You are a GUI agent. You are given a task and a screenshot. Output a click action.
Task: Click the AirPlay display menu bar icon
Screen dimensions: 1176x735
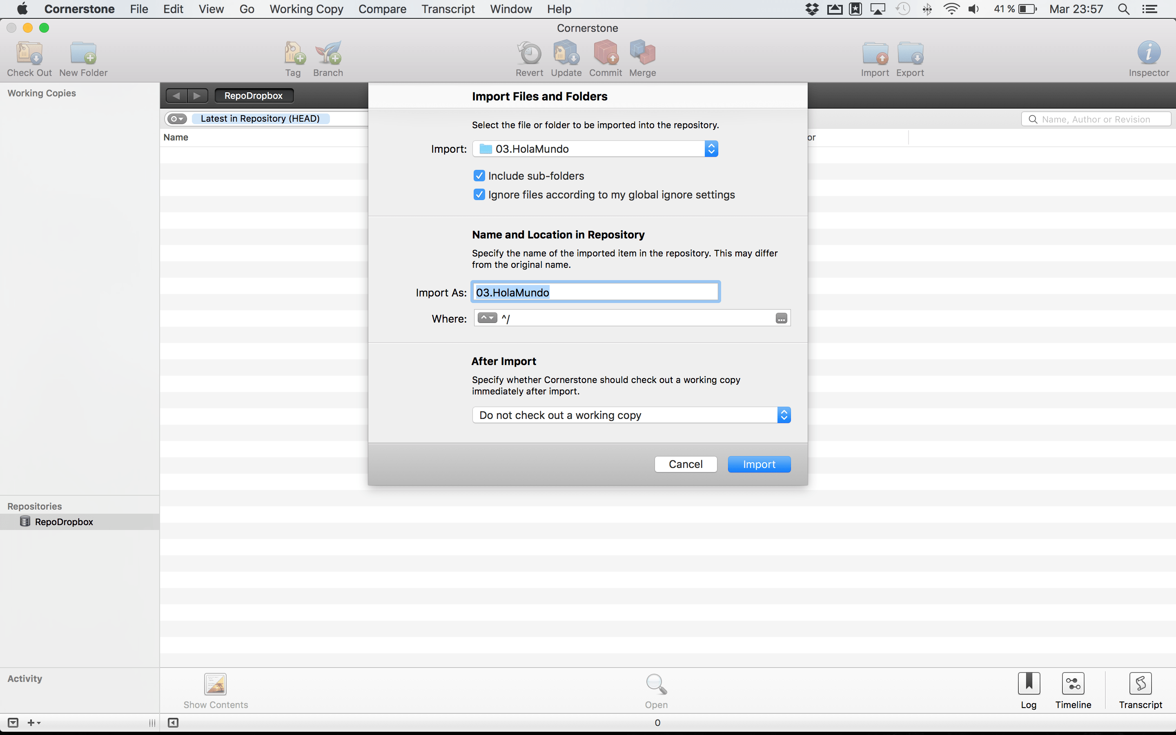pos(878,9)
